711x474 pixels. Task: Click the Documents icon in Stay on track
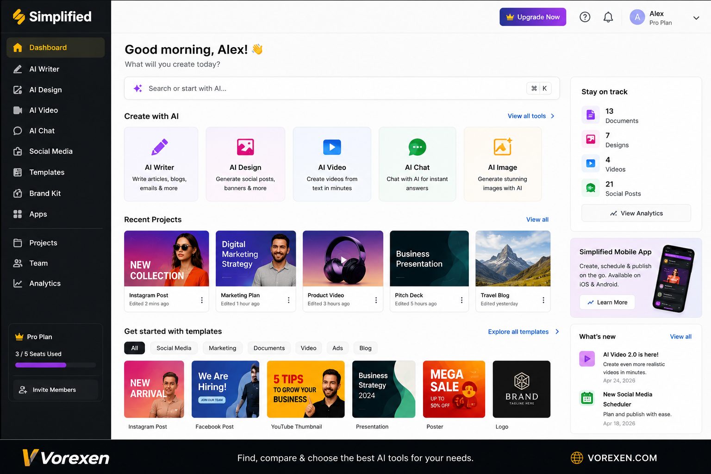(x=591, y=115)
